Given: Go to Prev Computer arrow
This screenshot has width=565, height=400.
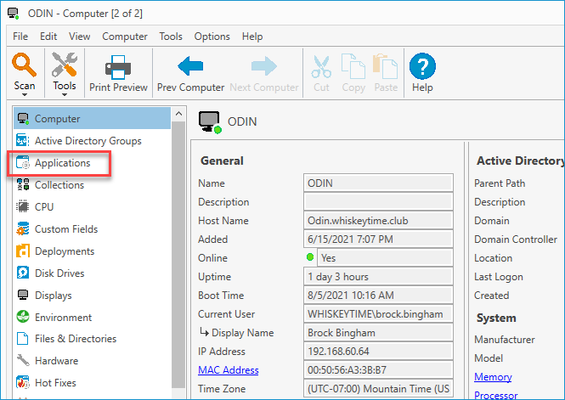Looking at the screenshot, I should pyautogui.click(x=190, y=66).
